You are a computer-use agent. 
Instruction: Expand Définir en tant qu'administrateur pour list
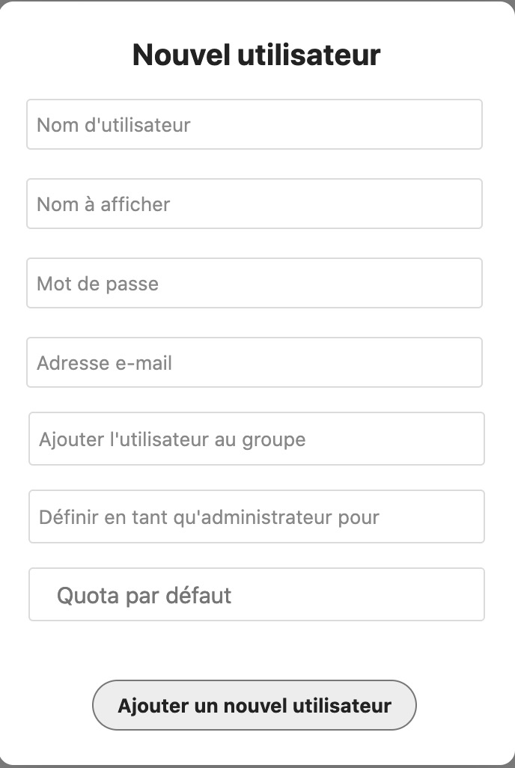pos(257,516)
